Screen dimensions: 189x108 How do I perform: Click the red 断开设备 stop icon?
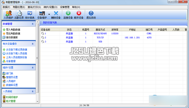(x=79, y=13)
